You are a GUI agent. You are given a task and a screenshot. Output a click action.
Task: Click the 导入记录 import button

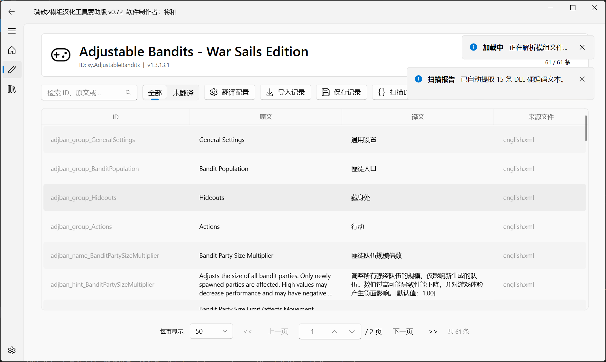[285, 92]
